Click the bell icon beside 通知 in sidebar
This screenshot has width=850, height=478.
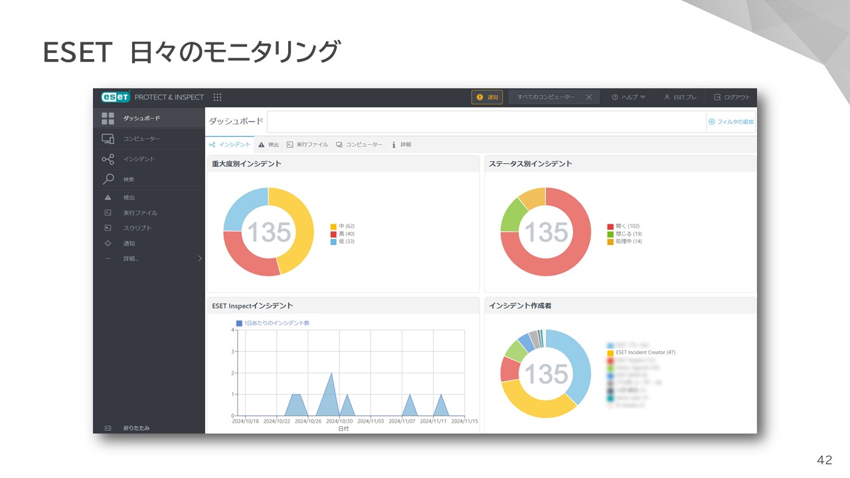coord(108,244)
